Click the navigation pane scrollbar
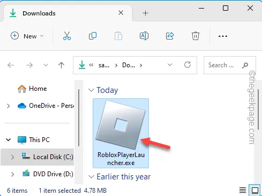Image resolution: width=262 pixels, height=196 pixels. (x=79, y=117)
